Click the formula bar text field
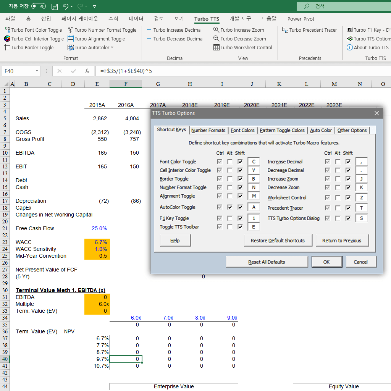This screenshot has height=391, width=391. (243, 71)
